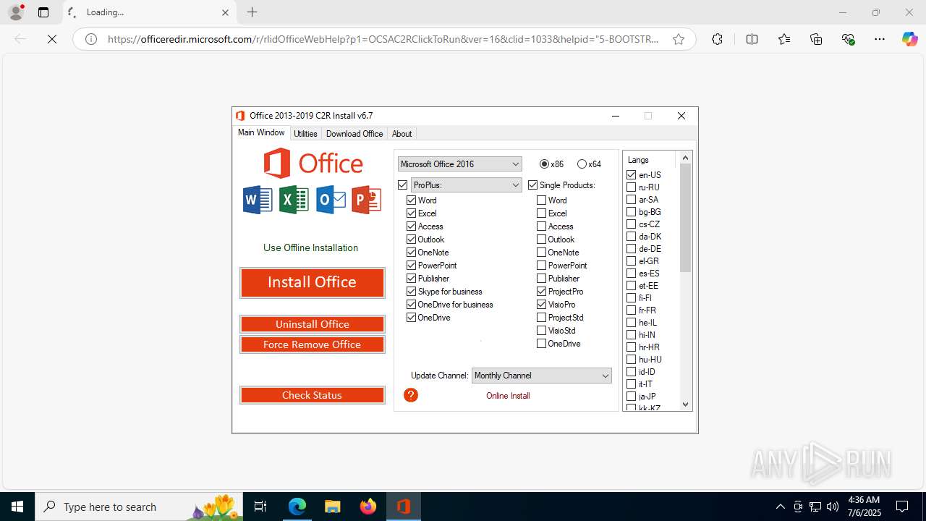The height and width of the screenshot is (521, 926).
Task: Uncheck Skype for business
Action: tap(412, 292)
